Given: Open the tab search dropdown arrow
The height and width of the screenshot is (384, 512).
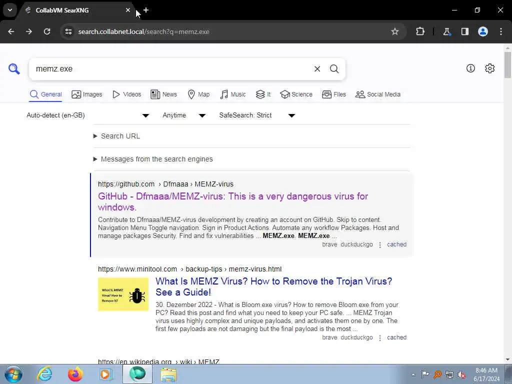Looking at the screenshot, I should pos(10,10).
